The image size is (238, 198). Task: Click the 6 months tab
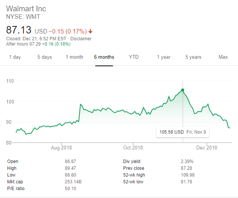click(x=104, y=57)
